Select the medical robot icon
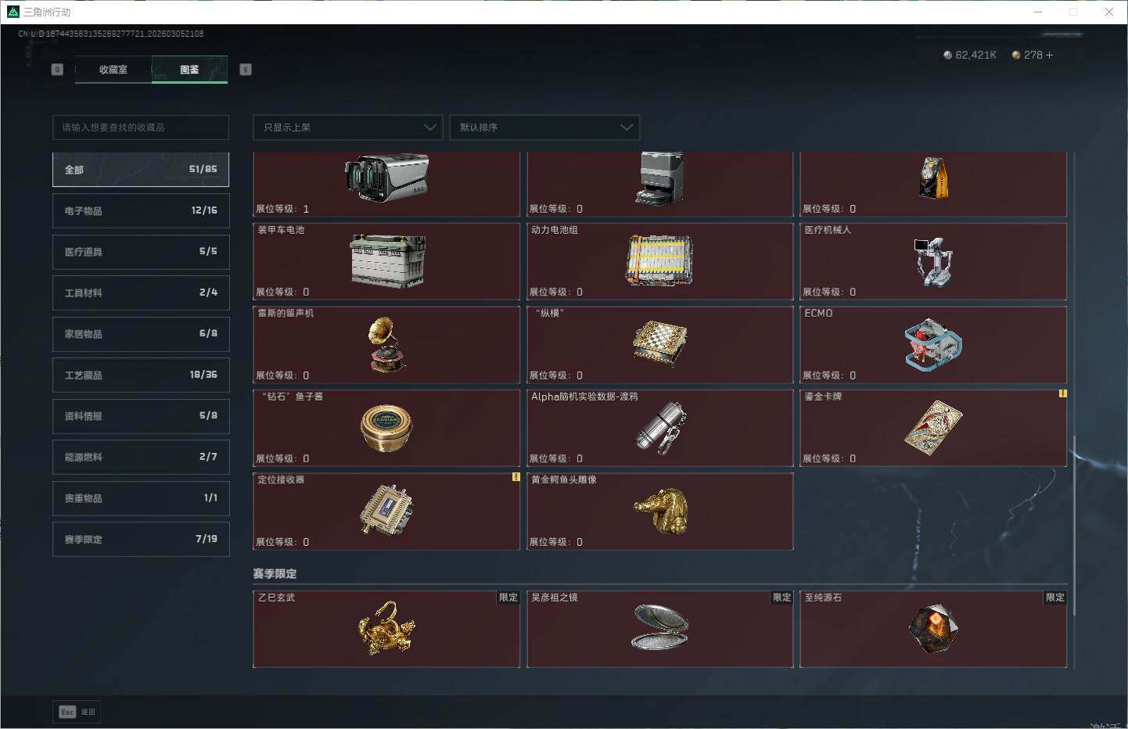Screen dimensions: 1128x729 pos(932,261)
